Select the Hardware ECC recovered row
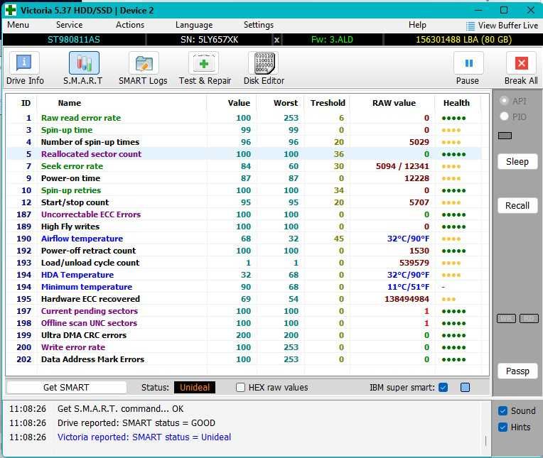 pos(244,299)
